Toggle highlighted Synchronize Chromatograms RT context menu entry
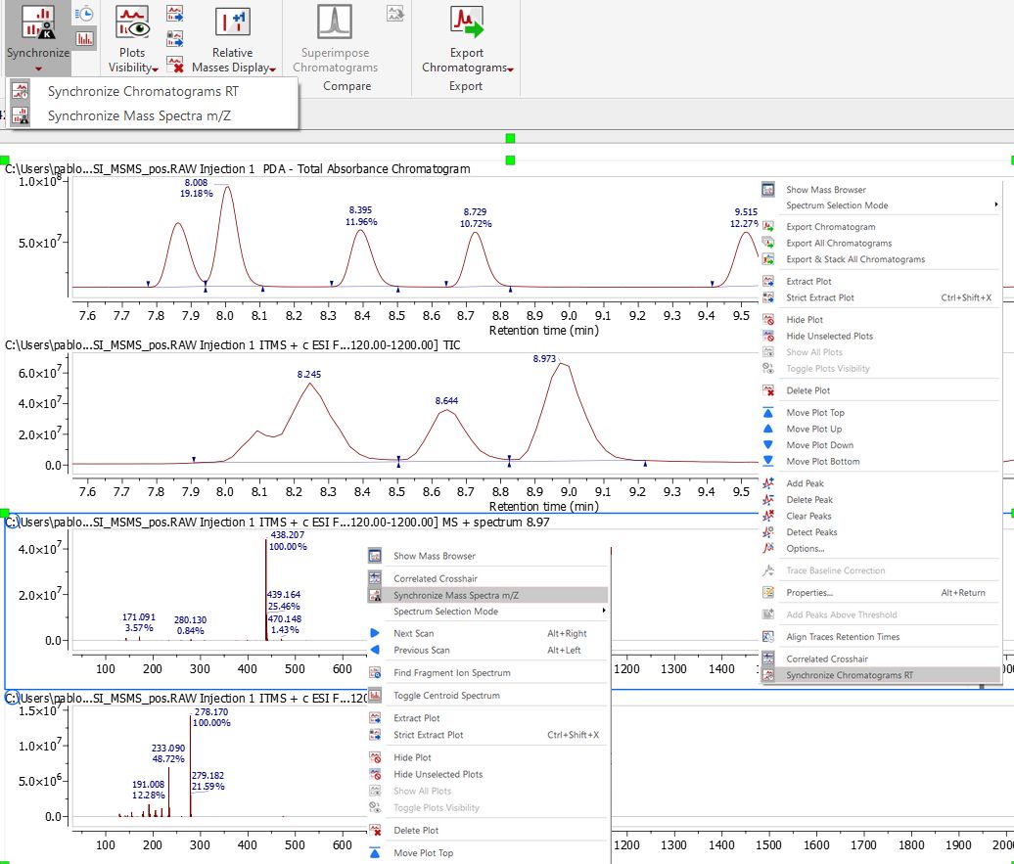 (x=880, y=675)
